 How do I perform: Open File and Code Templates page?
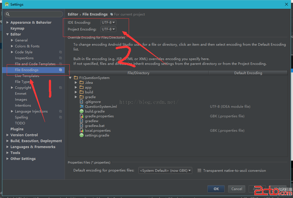[35, 64]
